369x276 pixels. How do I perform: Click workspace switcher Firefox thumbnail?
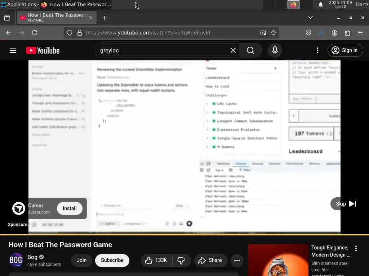coord(293,5)
